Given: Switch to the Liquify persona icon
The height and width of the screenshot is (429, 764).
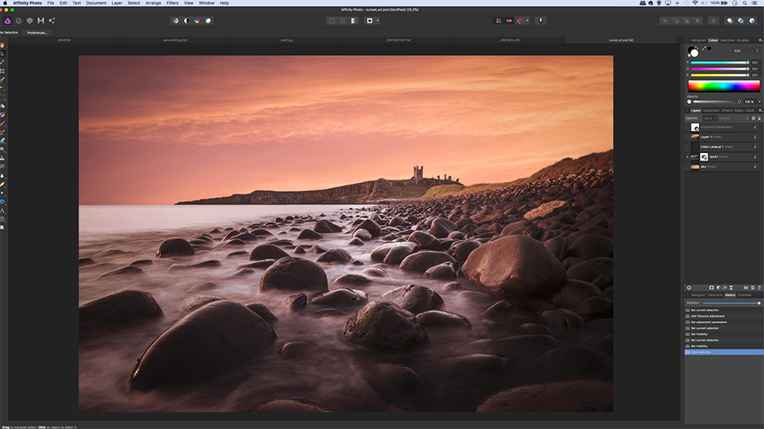Looking at the screenshot, I should click(18, 21).
